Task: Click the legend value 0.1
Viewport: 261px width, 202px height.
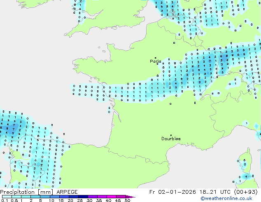Action: pos(5,200)
